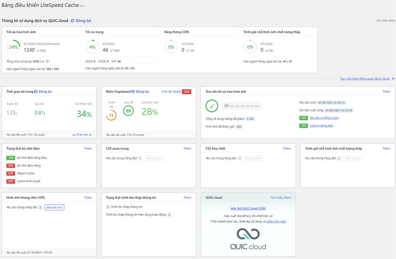Image resolution: width=396 pixels, height=259 pixels.
Task: Click Hãy thử QUIC.cloud CDN! link
Action: click(x=248, y=208)
